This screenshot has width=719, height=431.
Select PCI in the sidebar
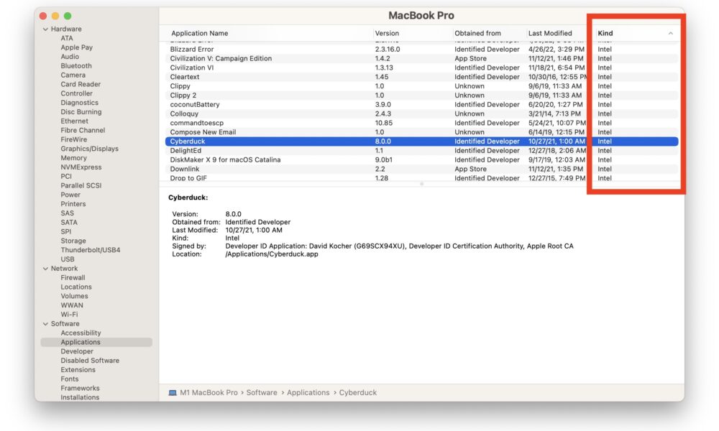coord(66,176)
